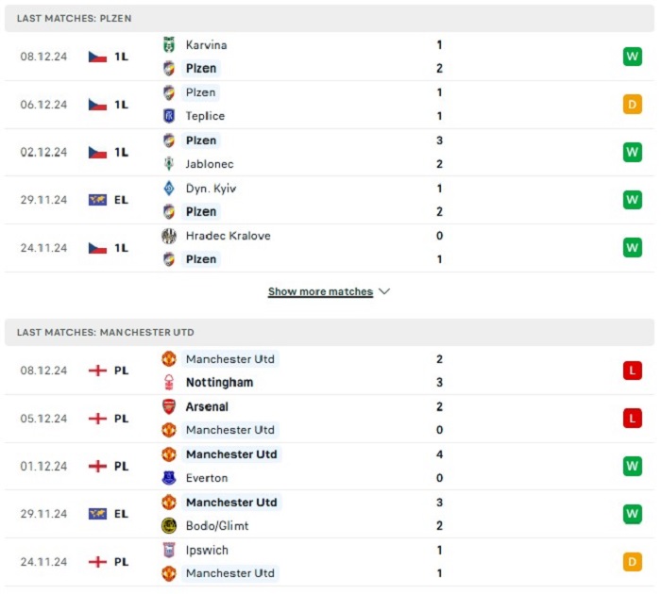Viewport: 661px width, 594px height.
Task: Click the Everton club crest icon
Action: [169, 478]
